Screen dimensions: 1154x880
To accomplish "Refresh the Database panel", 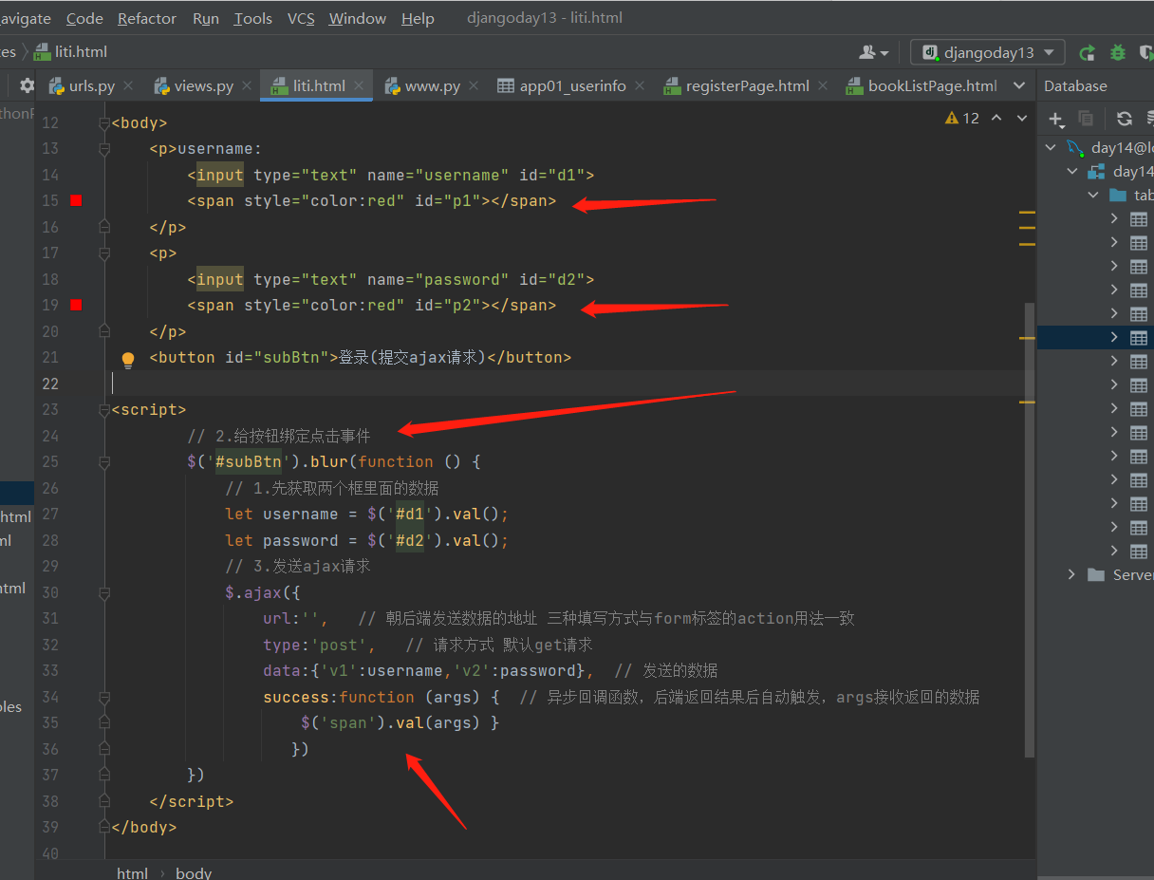I will (1125, 119).
